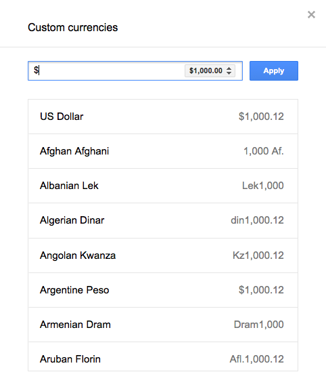The height and width of the screenshot is (391, 326).
Task: Focus the currency symbol input field
Action: tap(108, 71)
